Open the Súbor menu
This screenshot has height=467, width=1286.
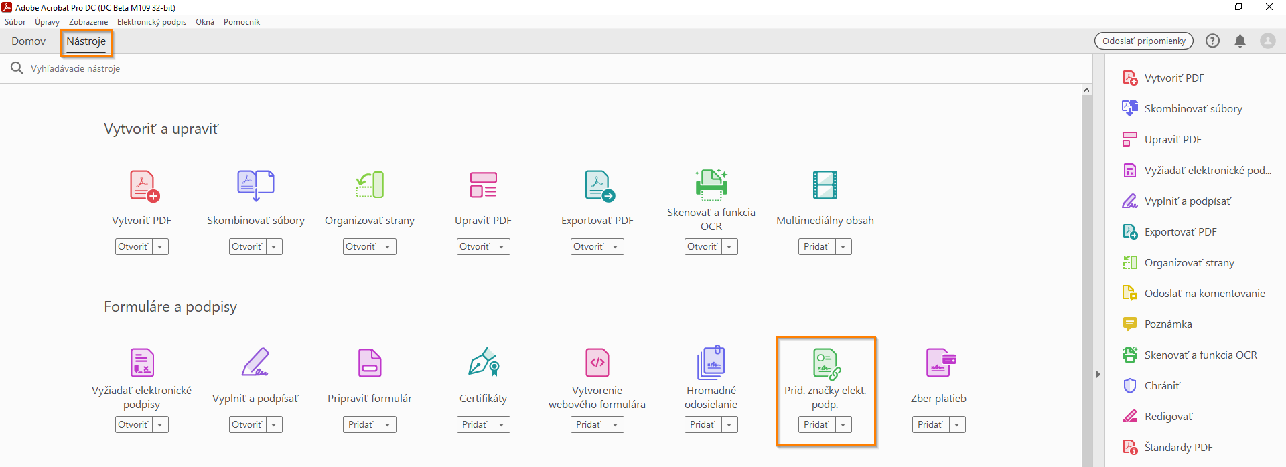15,22
